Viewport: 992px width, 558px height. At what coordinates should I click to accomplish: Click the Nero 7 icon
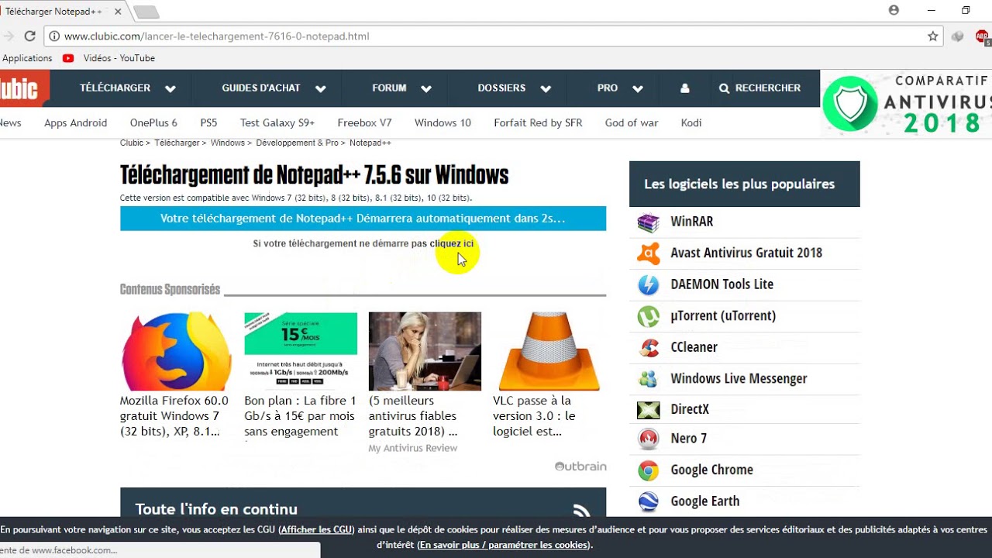[649, 439]
